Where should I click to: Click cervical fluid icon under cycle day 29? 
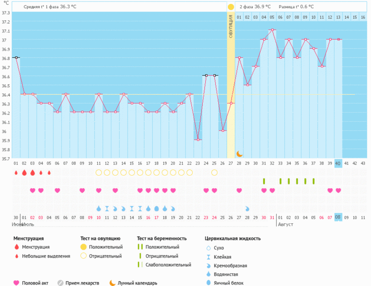pyautogui.click(x=247, y=209)
